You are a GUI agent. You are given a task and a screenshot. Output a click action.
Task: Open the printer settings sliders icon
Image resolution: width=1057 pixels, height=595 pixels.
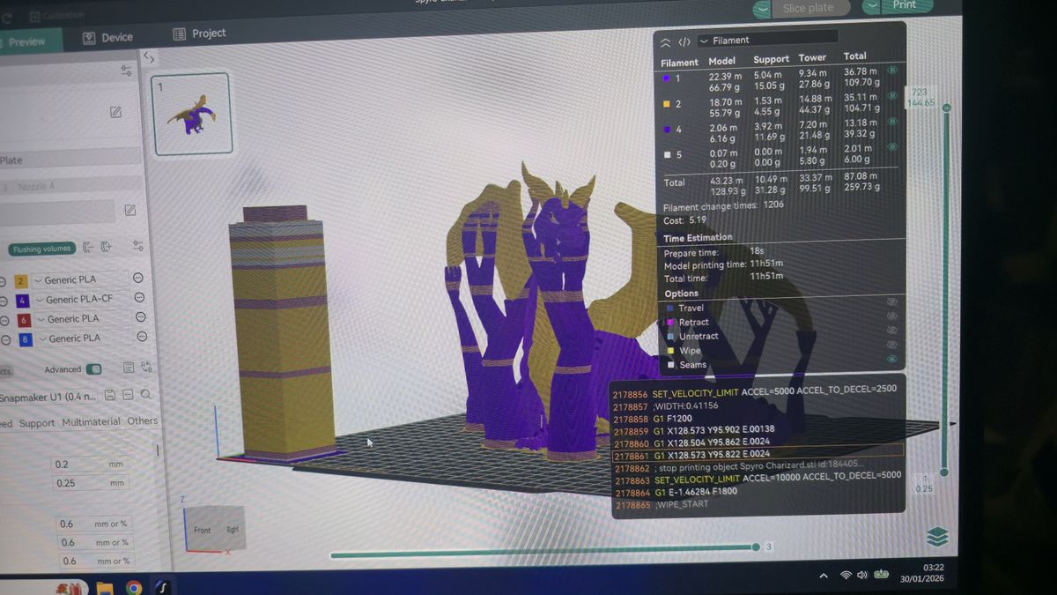tap(126, 71)
